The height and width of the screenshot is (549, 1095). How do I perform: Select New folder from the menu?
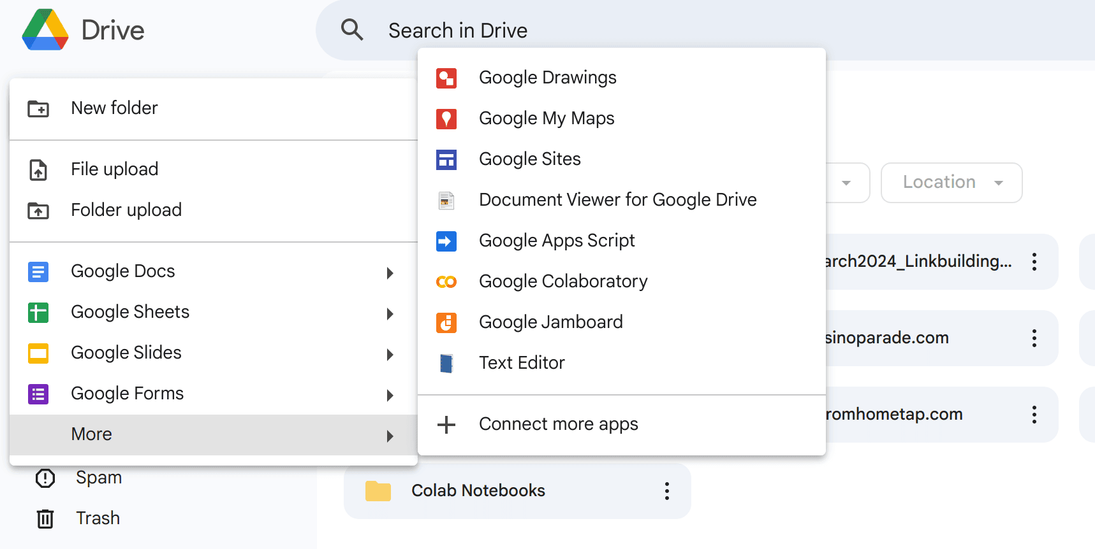pyautogui.click(x=214, y=109)
